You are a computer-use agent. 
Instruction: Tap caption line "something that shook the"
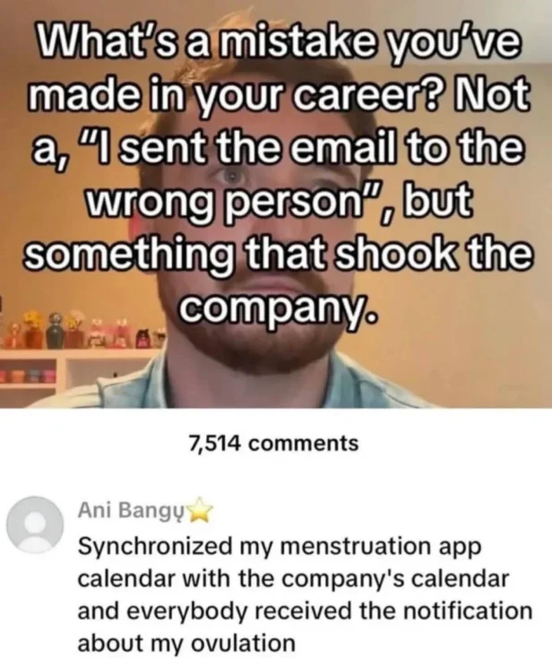click(277, 254)
